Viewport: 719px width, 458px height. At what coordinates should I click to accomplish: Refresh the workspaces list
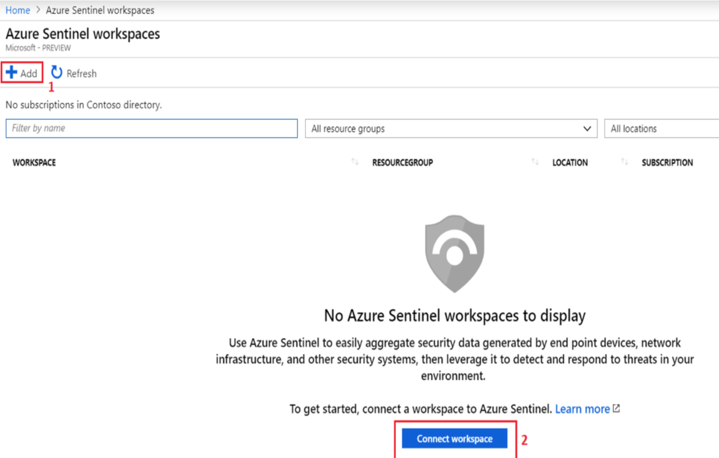click(x=74, y=73)
